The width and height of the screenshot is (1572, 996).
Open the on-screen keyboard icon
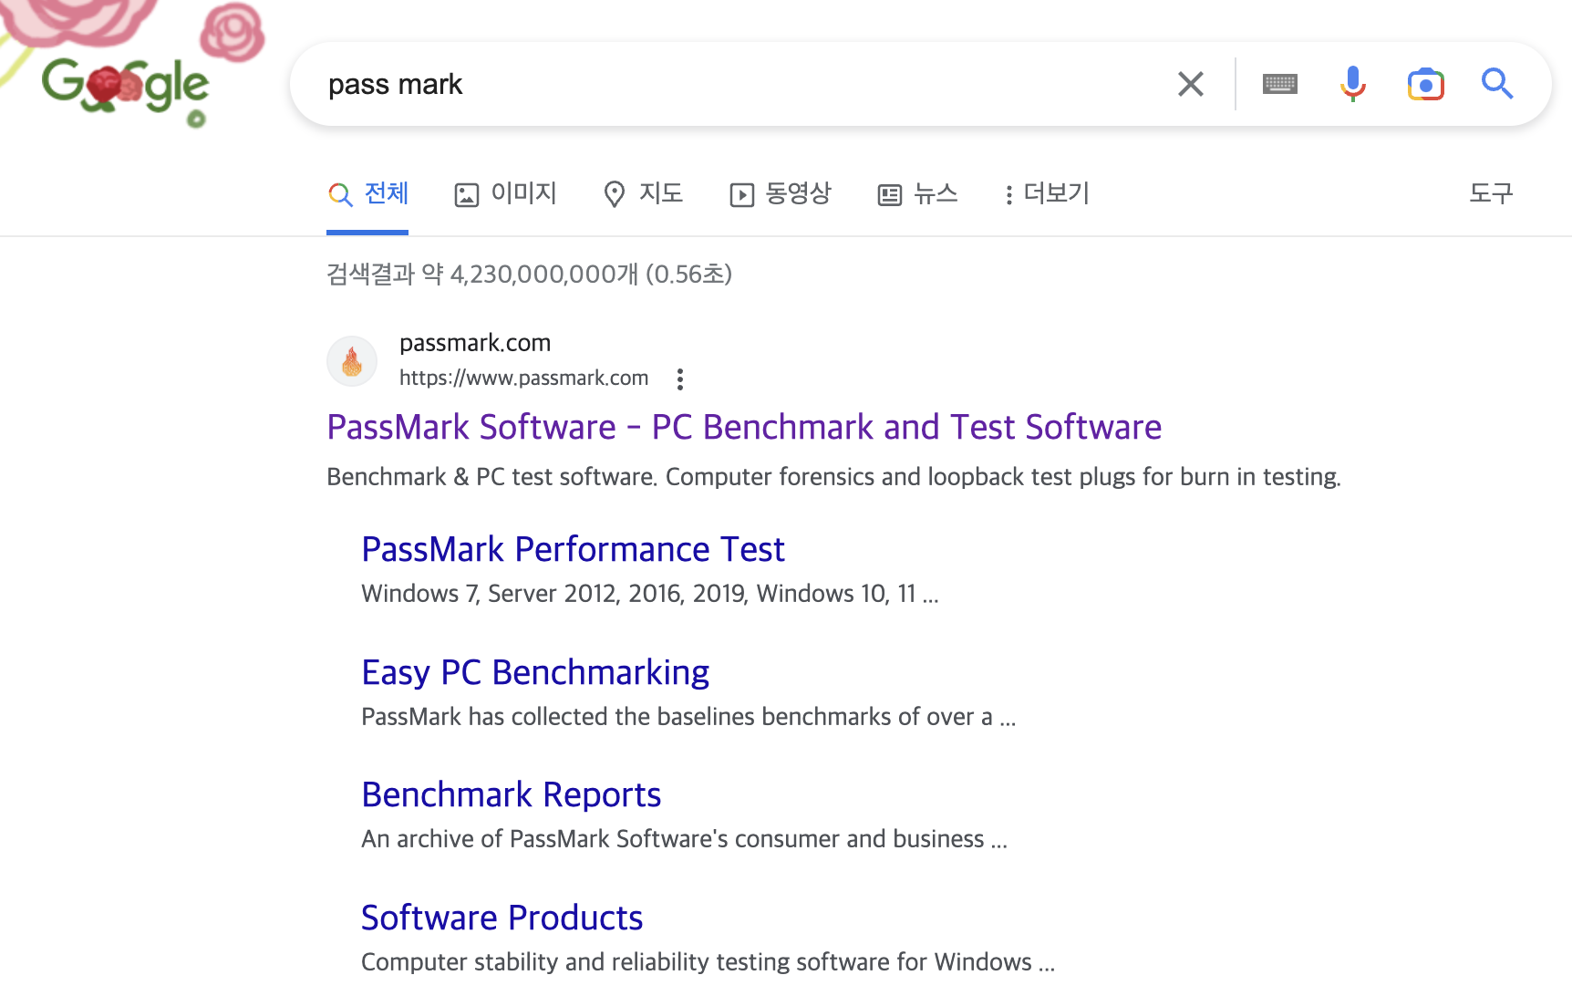[1279, 84]
